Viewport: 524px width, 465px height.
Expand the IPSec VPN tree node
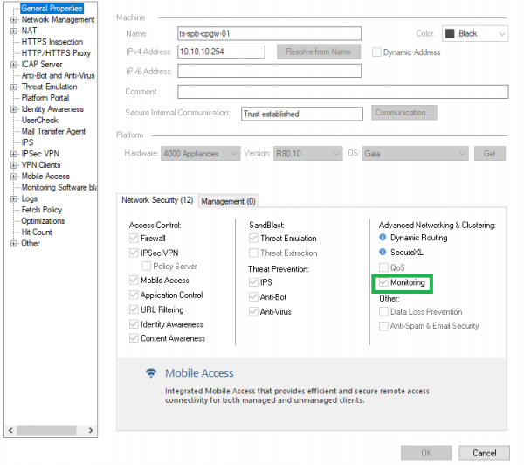14,154
